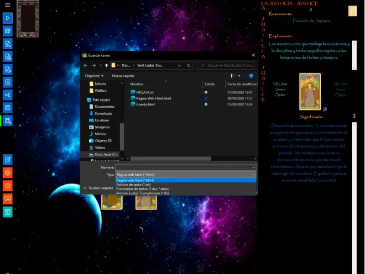
Task: Open the orange gear settings icon
Action: pyautogui.click(x=7, y=173)
